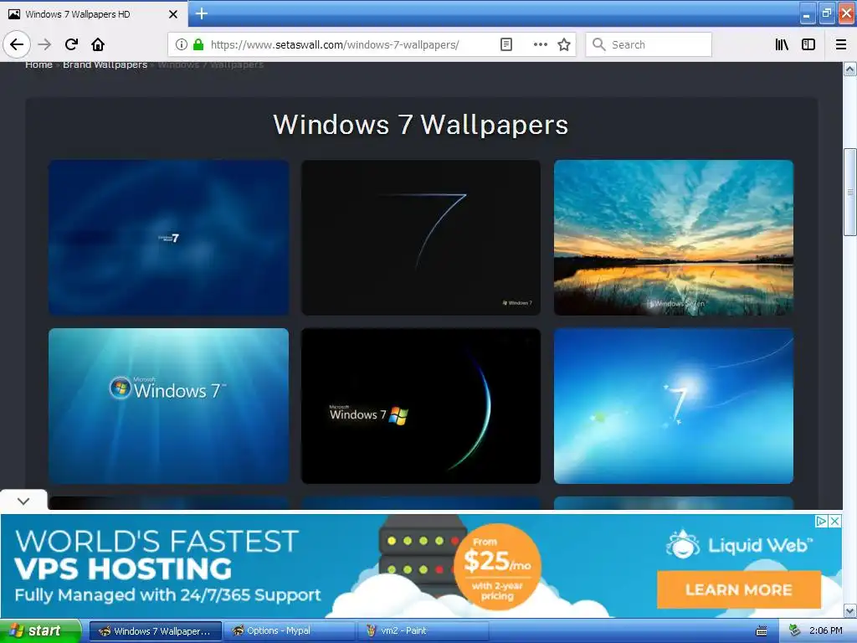Click the vertical scrollbar thumb
The image size is (857, 643).
850,192
